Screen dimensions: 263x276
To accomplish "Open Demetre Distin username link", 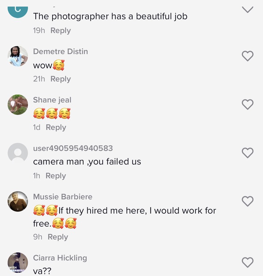I will [x=60, y=51].
